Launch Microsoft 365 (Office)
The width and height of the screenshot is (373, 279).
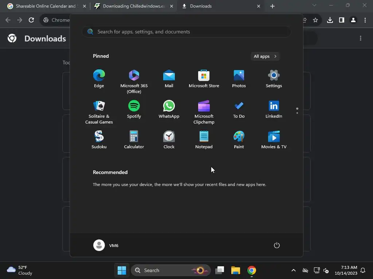click(134, 82)
